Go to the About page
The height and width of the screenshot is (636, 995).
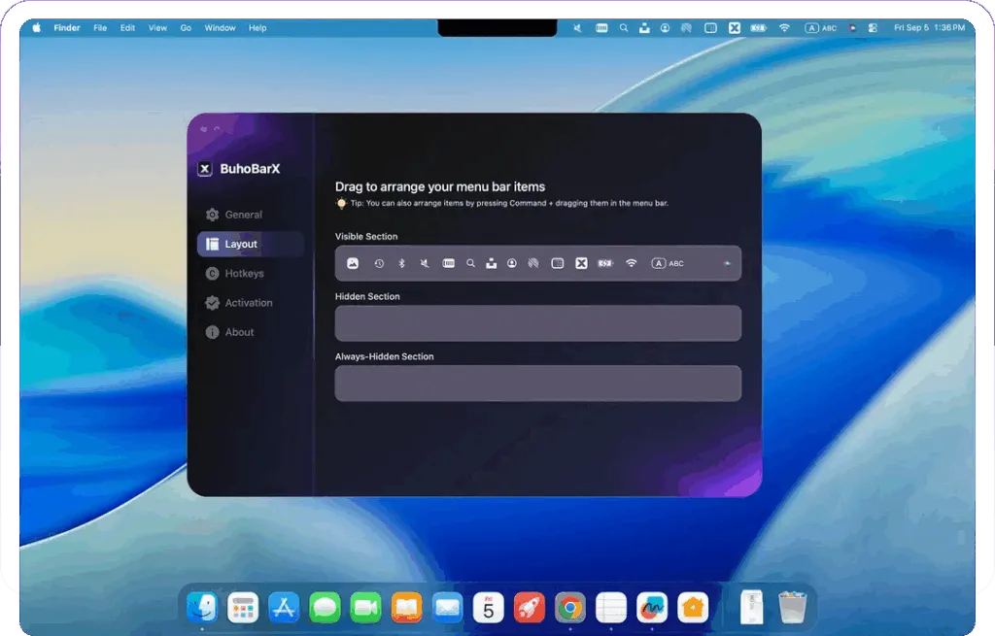click(239, 332)
